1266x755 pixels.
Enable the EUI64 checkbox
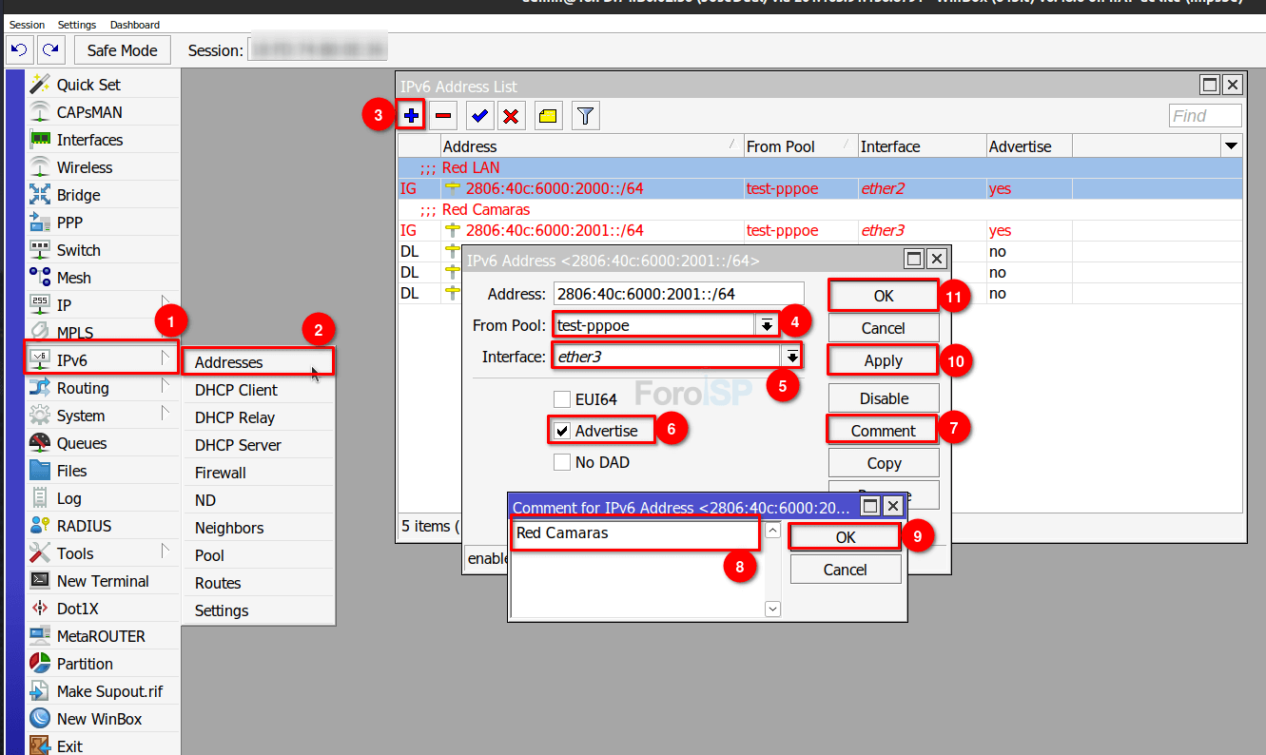562,399
